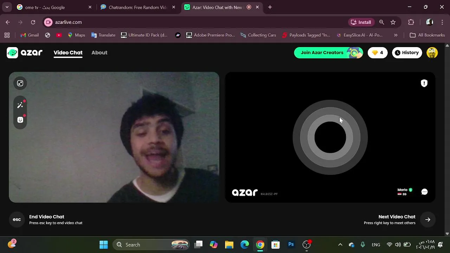Switch to the Chatrandom tab
Image resolution: width=450 pixels, height=253 pixels.
coord(137,7)
